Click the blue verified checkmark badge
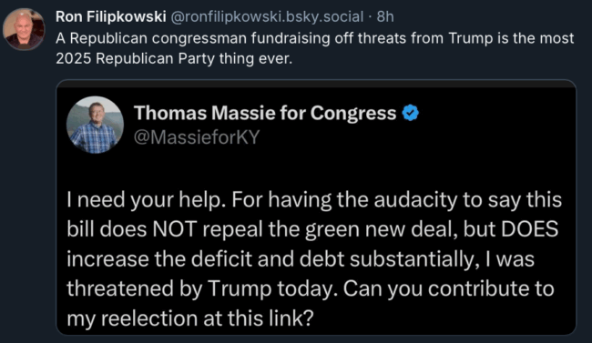The height and width of the screenshot is (343, 592). 411,113
